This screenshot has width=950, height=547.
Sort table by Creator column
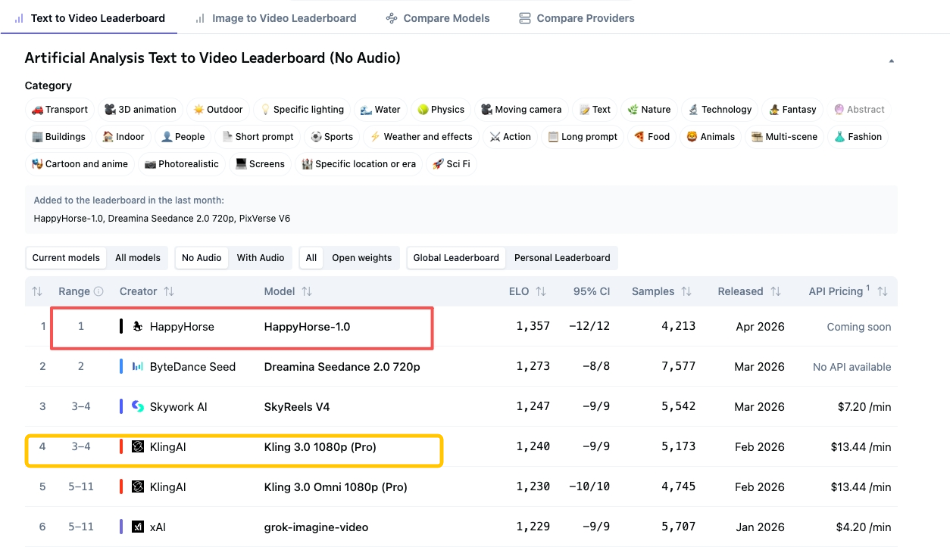pyautogui.click(x=169, y=291)
